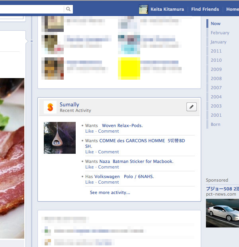Select 2011 in timeline navigation
The image size is (239, 247).
(216, 51)
